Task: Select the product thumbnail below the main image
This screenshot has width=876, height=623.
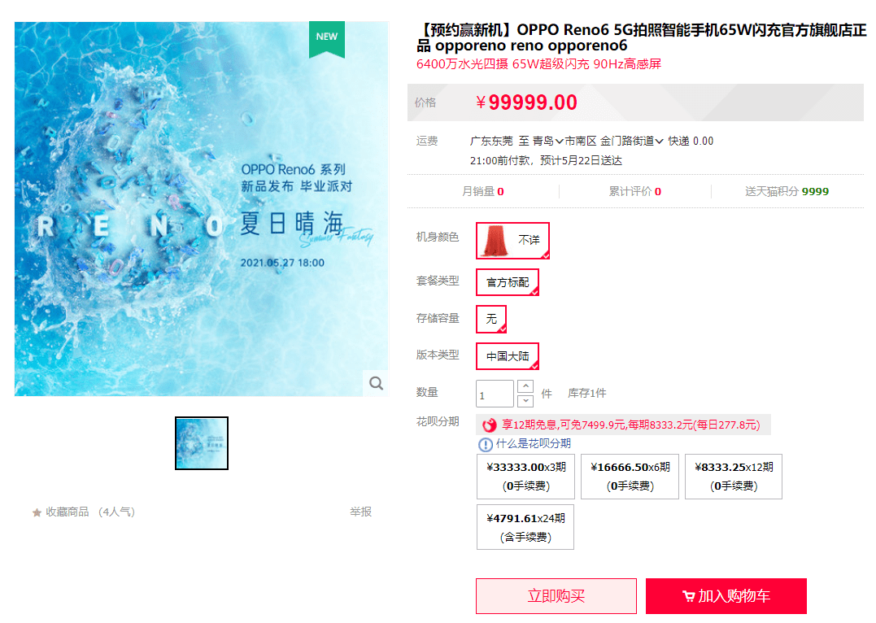Action: 202,443
